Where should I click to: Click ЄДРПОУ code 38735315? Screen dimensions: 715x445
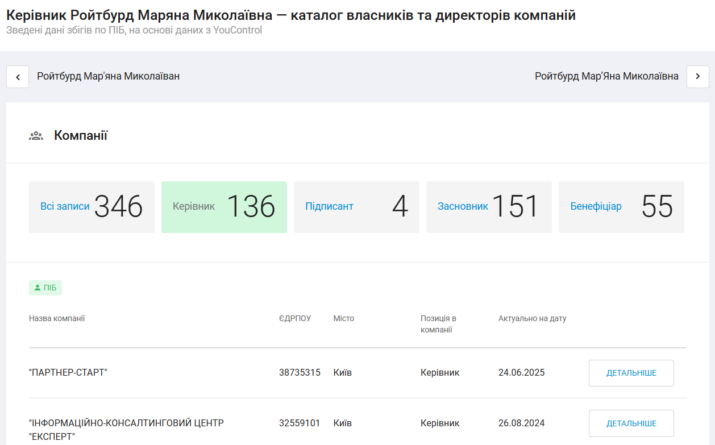point(300,373)
